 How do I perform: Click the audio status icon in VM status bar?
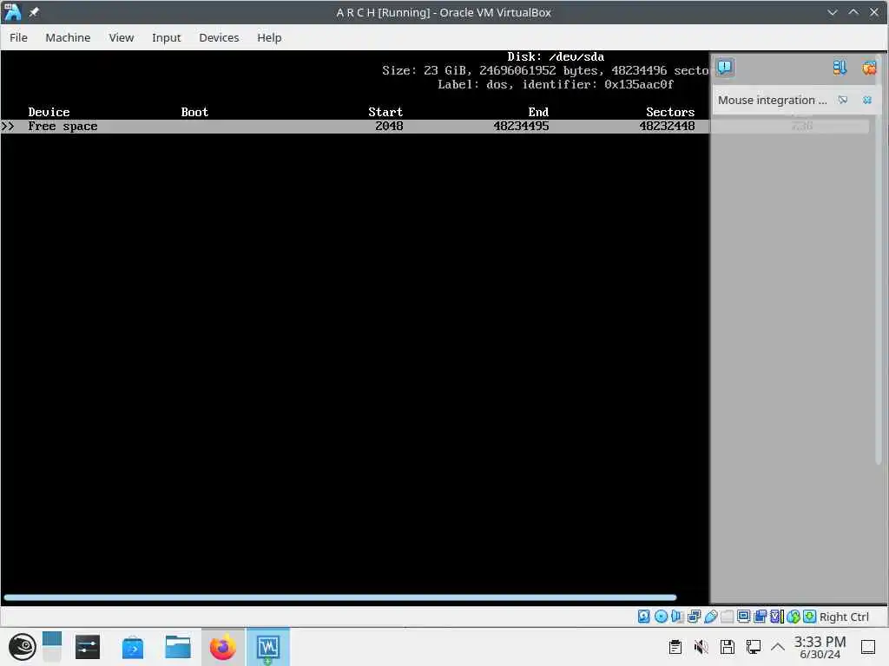[x=677, y=617]
